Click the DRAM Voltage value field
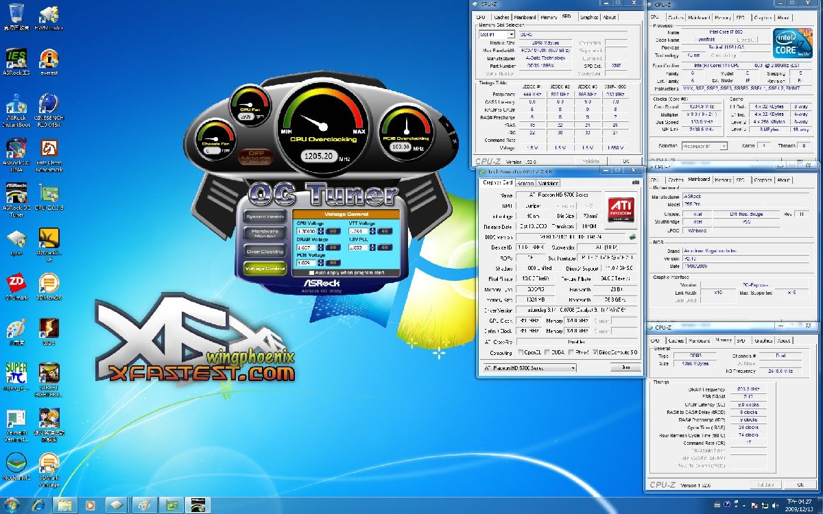 306,247
